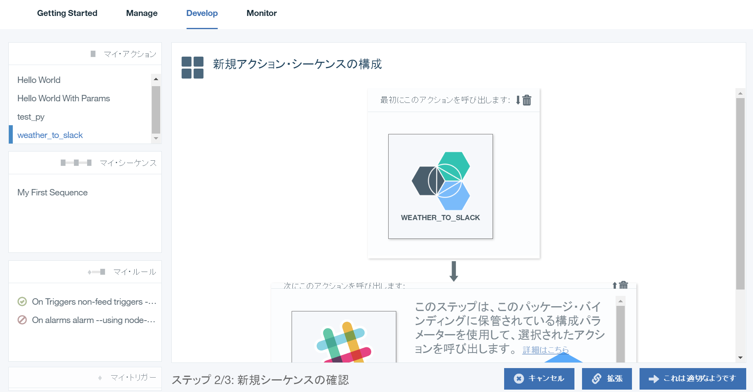Click the キャンセル button

[539, 378]
